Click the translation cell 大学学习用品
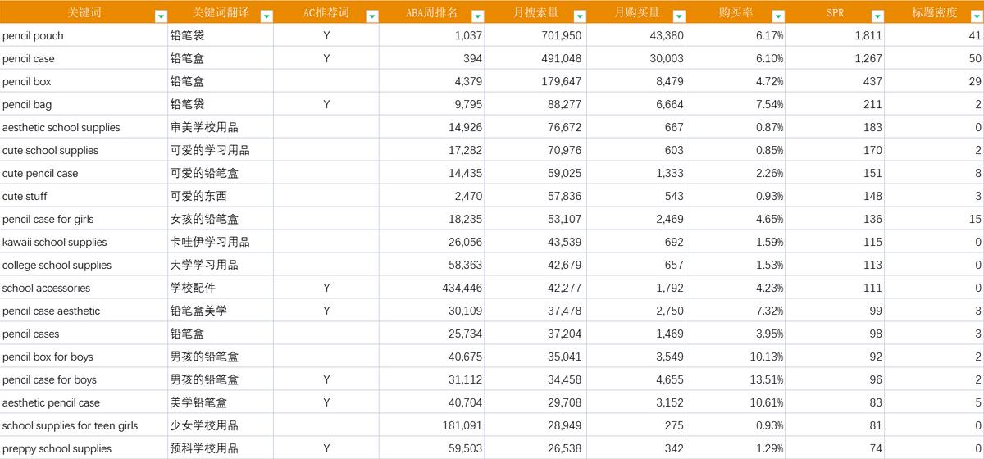 pos(221,265)
